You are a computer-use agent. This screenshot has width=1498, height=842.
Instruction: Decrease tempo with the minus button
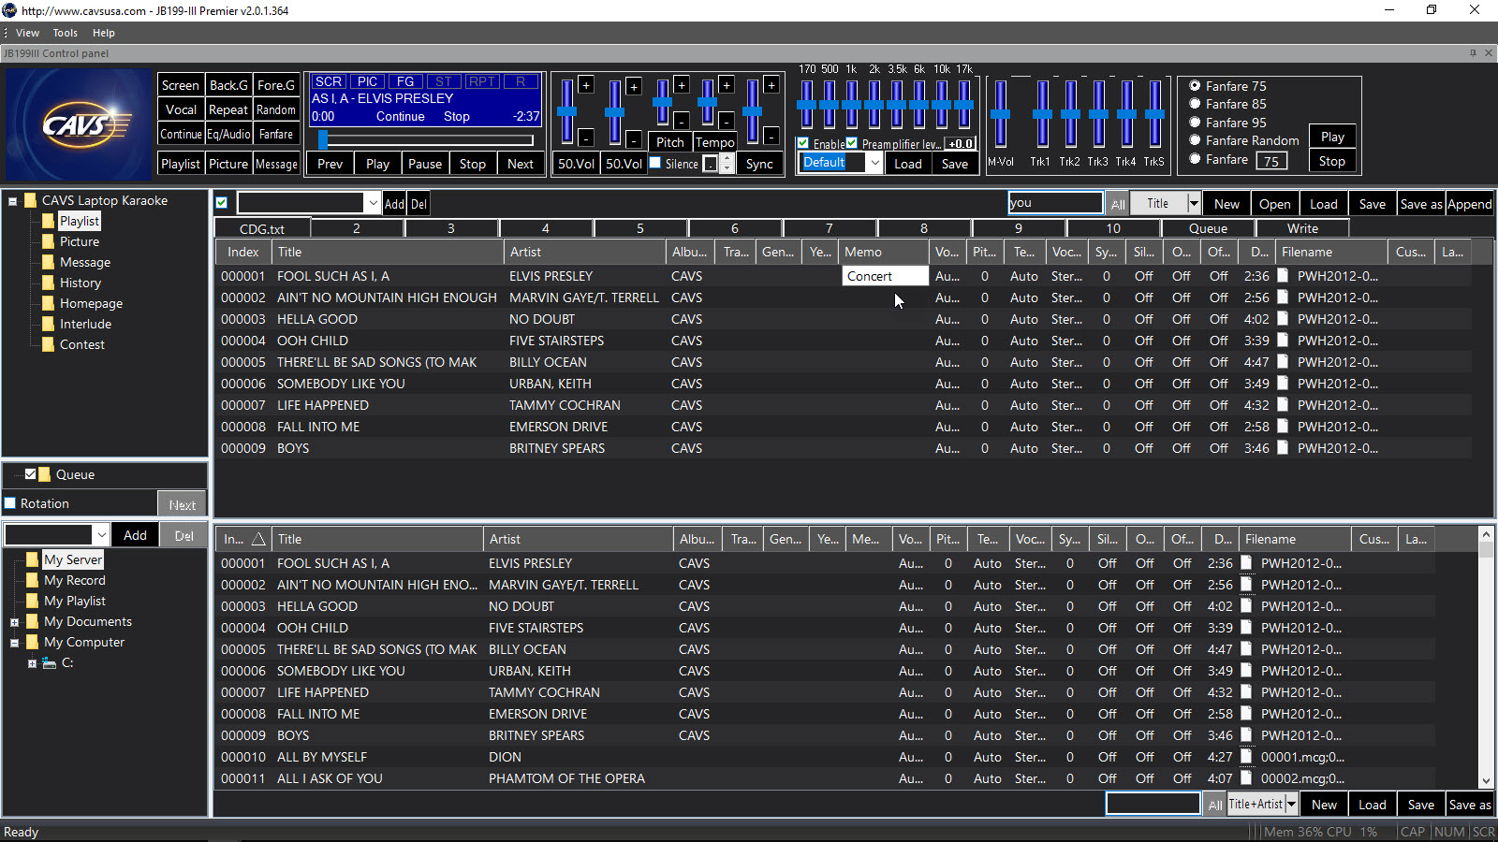tap(727, 121)
